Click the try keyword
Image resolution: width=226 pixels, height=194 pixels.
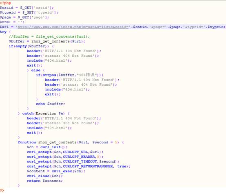click(3, 32)
